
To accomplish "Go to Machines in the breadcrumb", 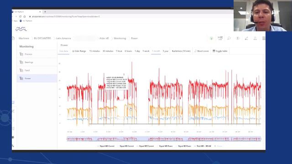I will tap(24, 38).
